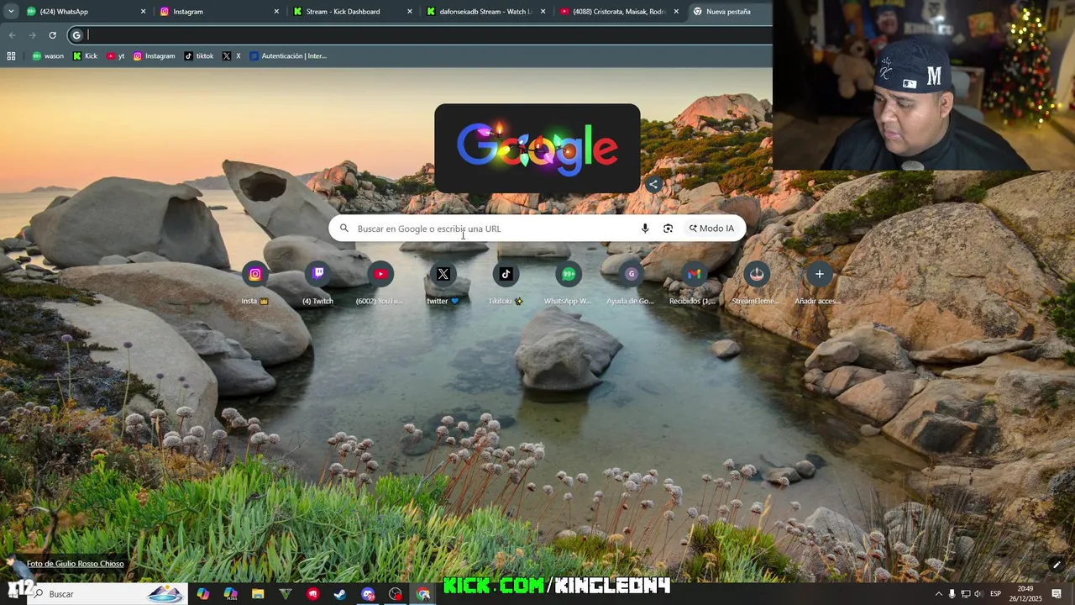This screenshot has height=605, width=1075.
Task: Open Google Lens image search icon
Action: tap(668, 229)
